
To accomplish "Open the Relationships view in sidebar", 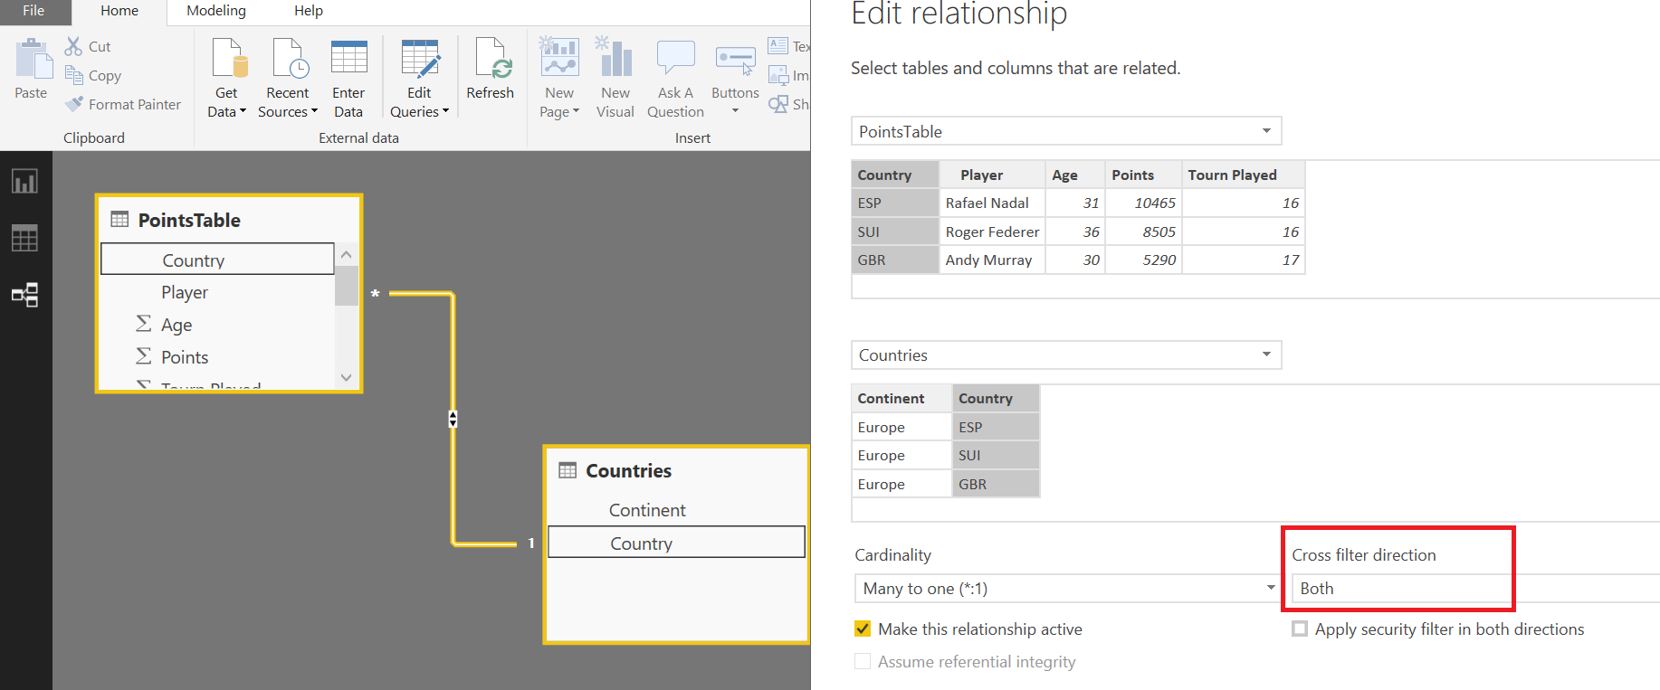I will click(24, 295).
